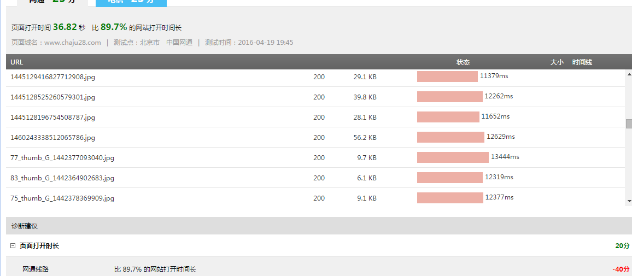632x276 pixels.
Task: Click the 13444ms timeline bar
Action: tap(453, 157)
